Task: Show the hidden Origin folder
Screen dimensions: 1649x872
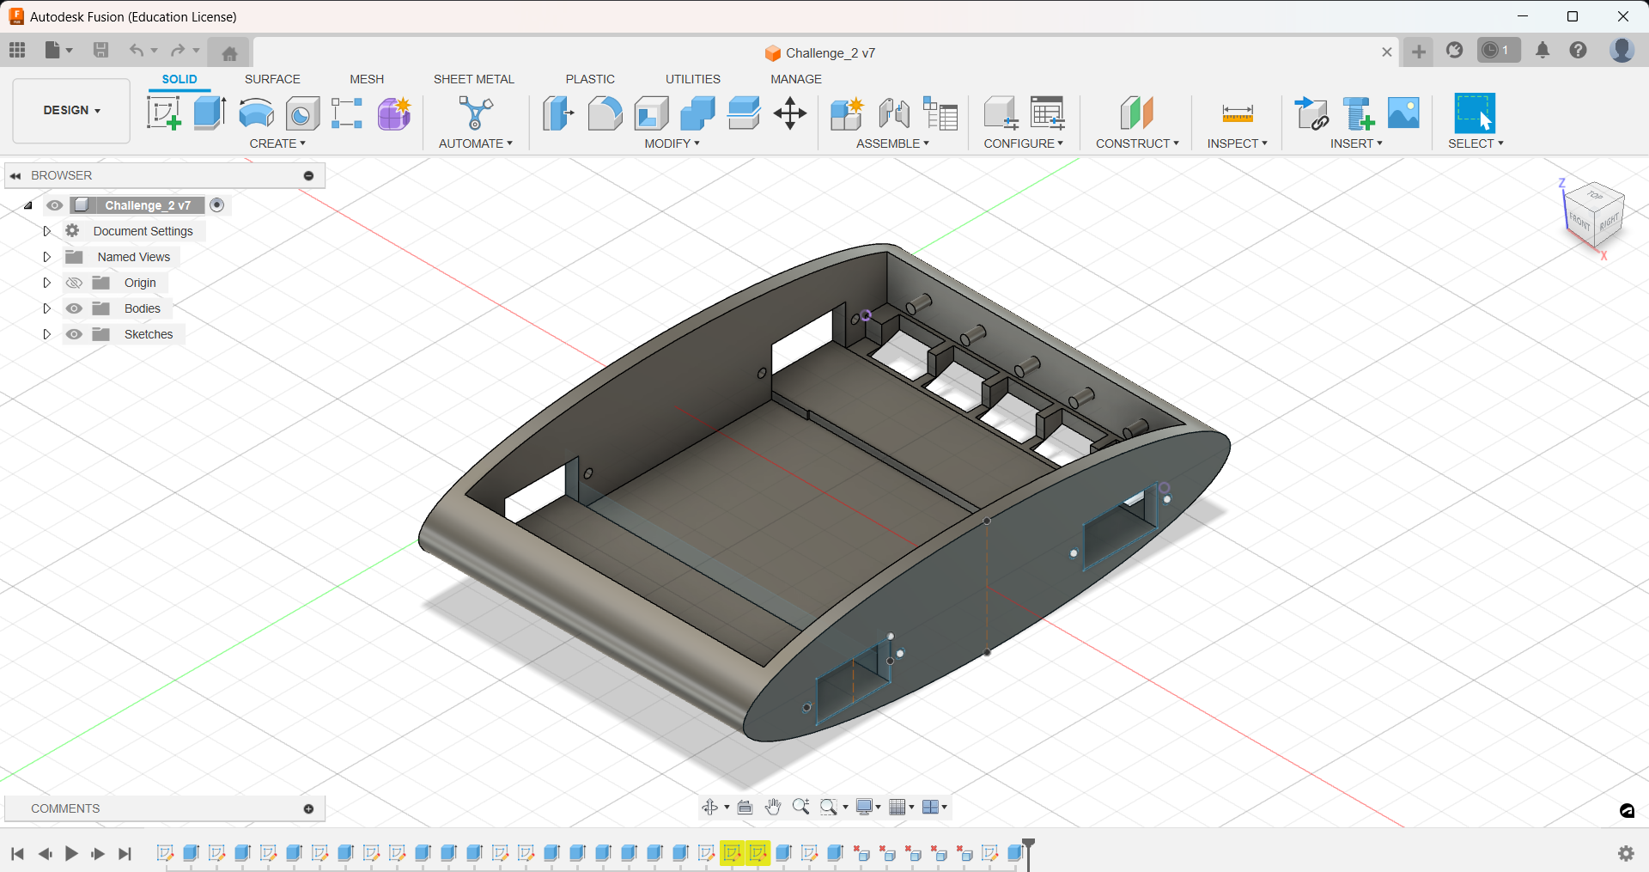Action: click(74, 283)
